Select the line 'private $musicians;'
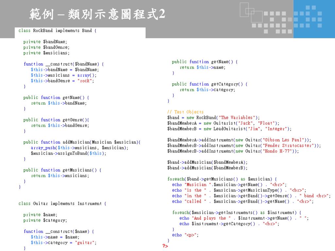 point(46,53)
